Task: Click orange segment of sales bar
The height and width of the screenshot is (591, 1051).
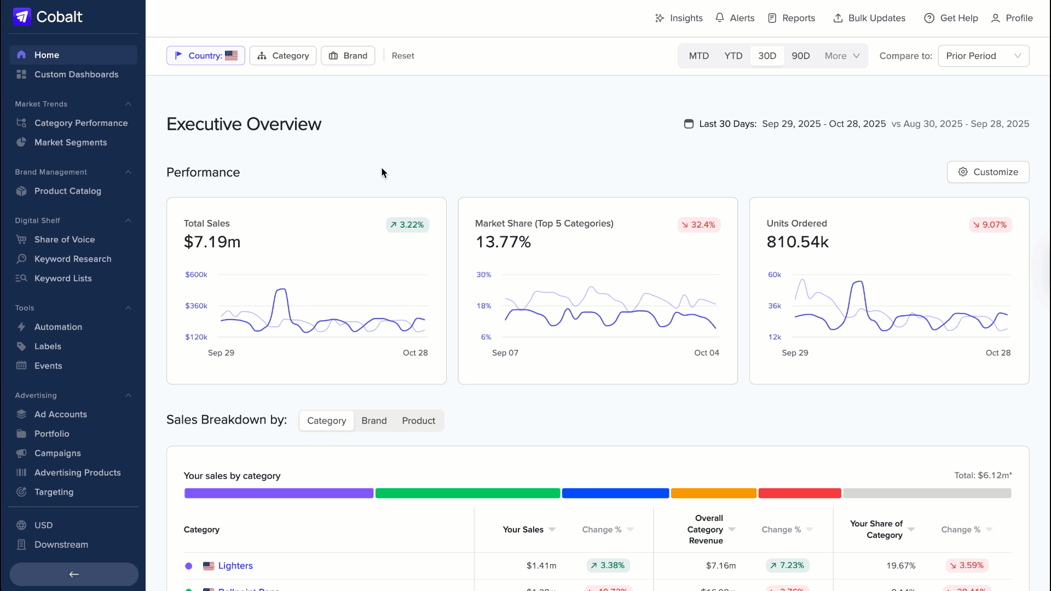Action: 714,493
